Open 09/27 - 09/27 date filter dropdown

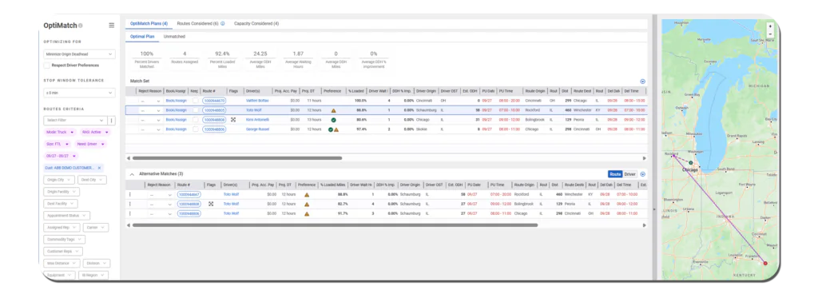tap(62, 156)
